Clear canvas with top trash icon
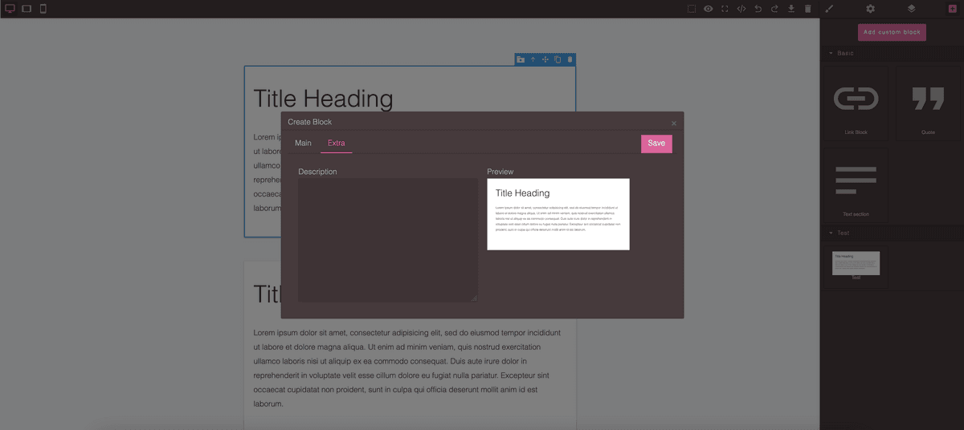Image resolution: width=964 pixels, height=430 pixels. coord(808,9)
